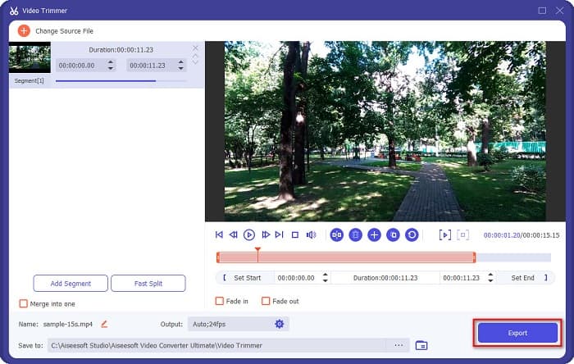574x364 pixels.
Task: Click the round trash Delete segment icon
Action: pyautogui.click(x=355, y=234)
